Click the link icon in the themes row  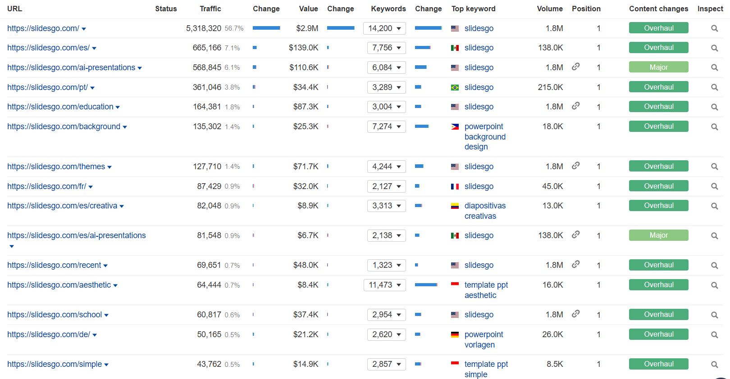575,166
